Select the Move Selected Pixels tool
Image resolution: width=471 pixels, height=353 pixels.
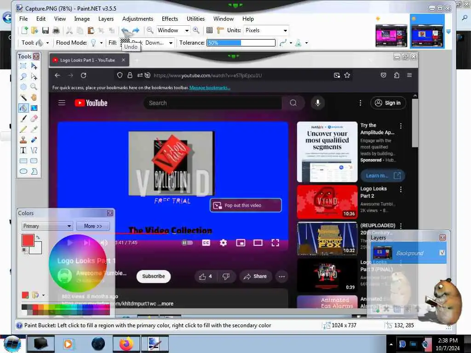[x=34, y=66]
